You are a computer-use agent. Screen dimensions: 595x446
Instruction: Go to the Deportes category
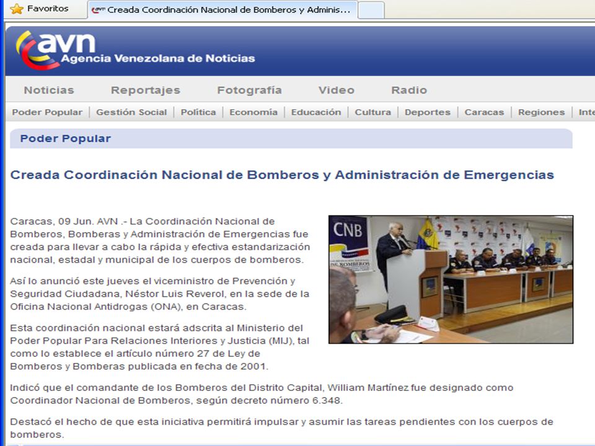coord(428,112)
